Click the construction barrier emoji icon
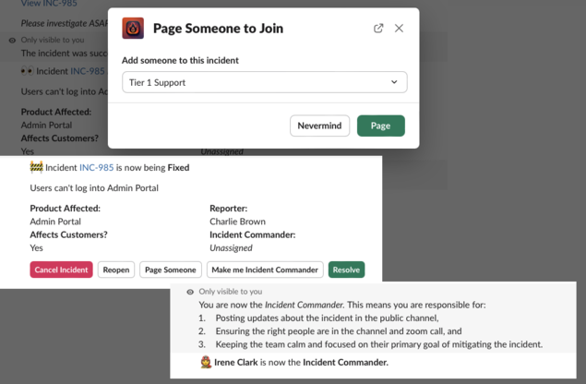586x384 pixels. (x=36, y=167)
